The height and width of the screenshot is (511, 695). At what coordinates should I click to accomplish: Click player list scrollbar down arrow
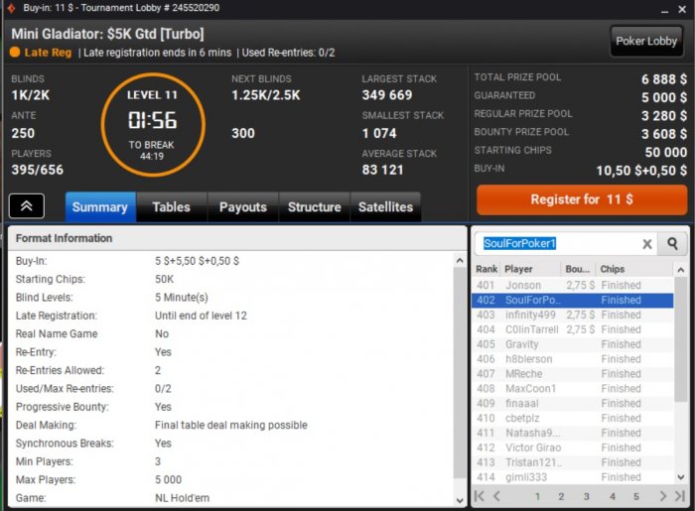[x=681, y=477]
